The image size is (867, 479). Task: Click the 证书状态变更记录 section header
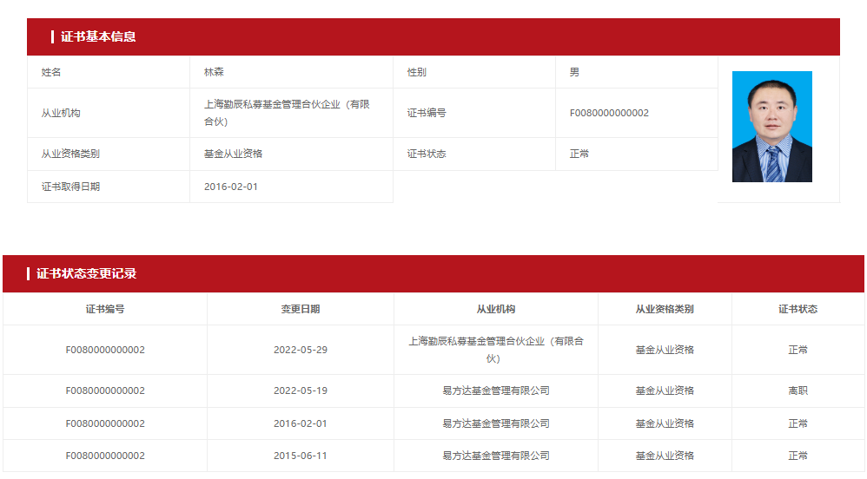[87, 273]
